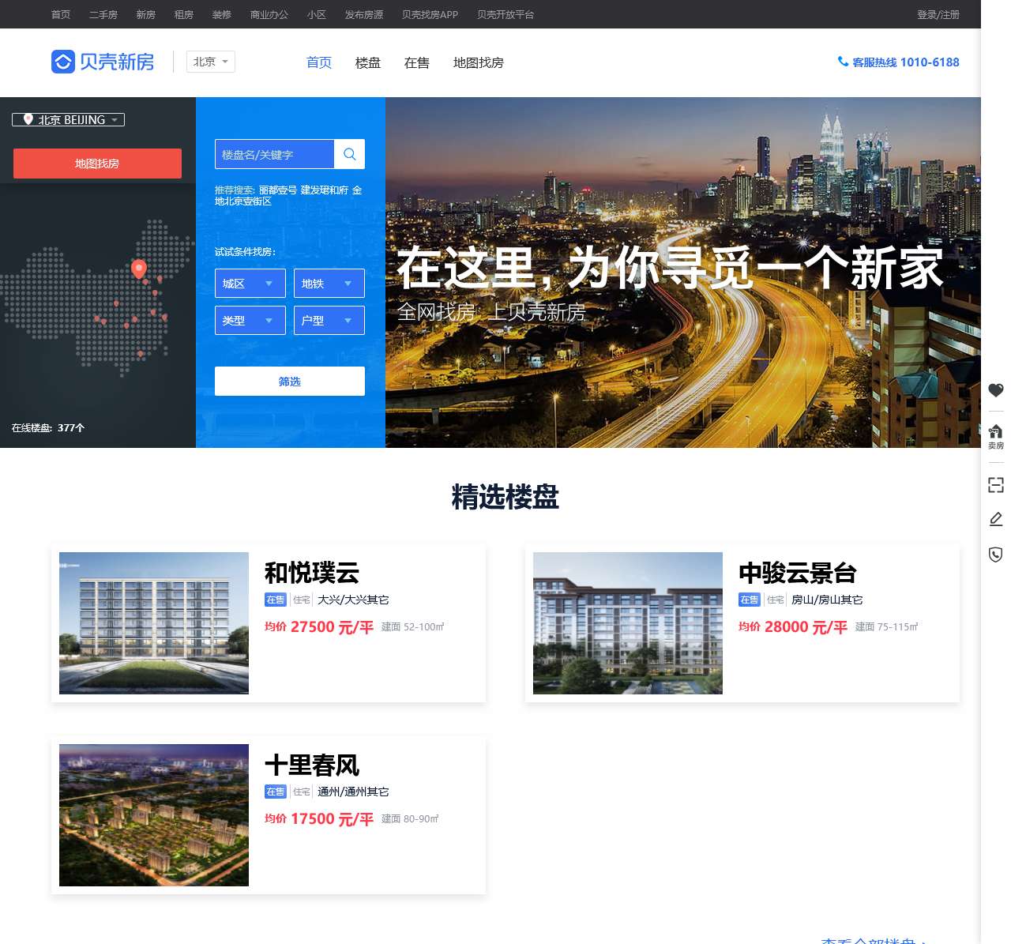Click the 在售 tag on 中骏云景台
The image size is (1011, 944).
(750, 600)
